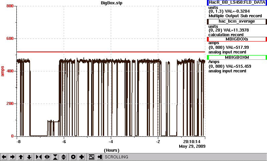Click the circle auto-scale icon
The height and width of the screenshot is (161, 267).
click(x=73, y=157)
